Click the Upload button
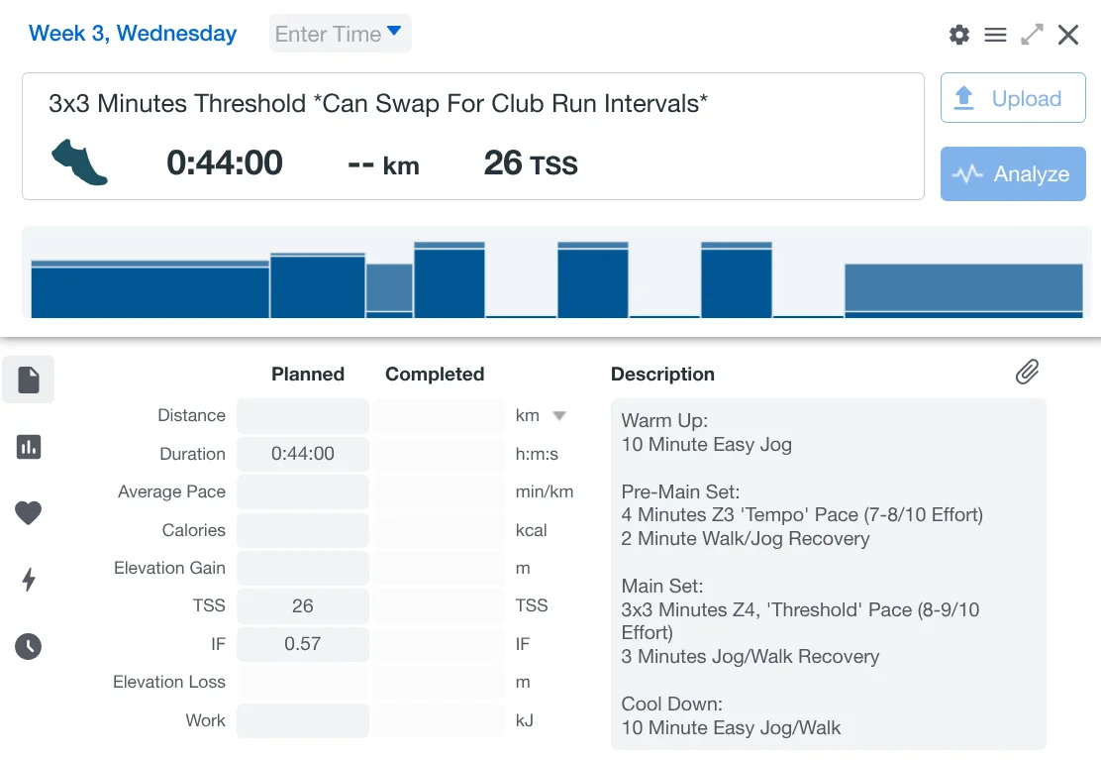This screenshot has width=1101, height=760. click(1012, 98)
